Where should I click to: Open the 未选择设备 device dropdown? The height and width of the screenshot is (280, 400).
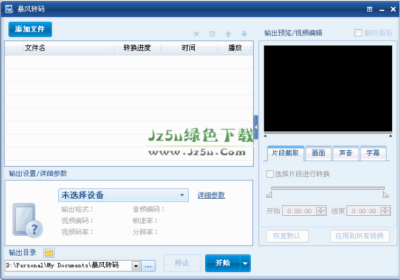tap(123, 195)
